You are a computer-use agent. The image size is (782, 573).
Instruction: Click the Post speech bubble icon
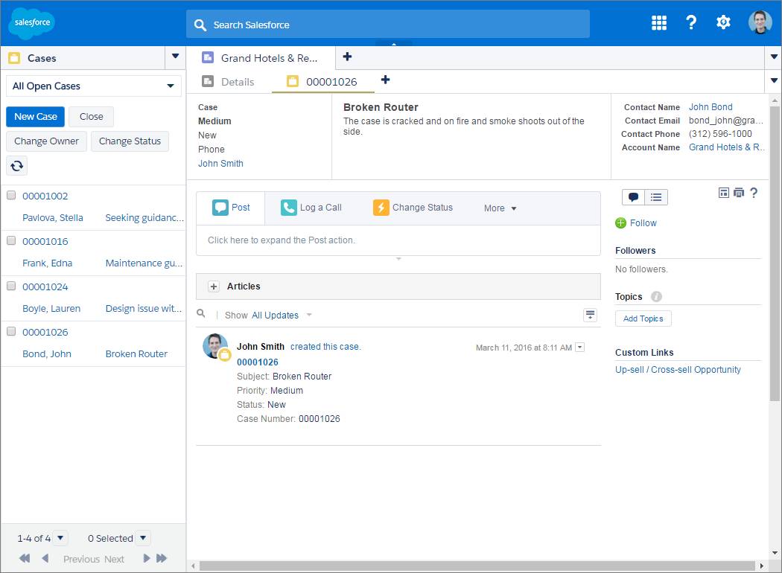click(220, 208)
